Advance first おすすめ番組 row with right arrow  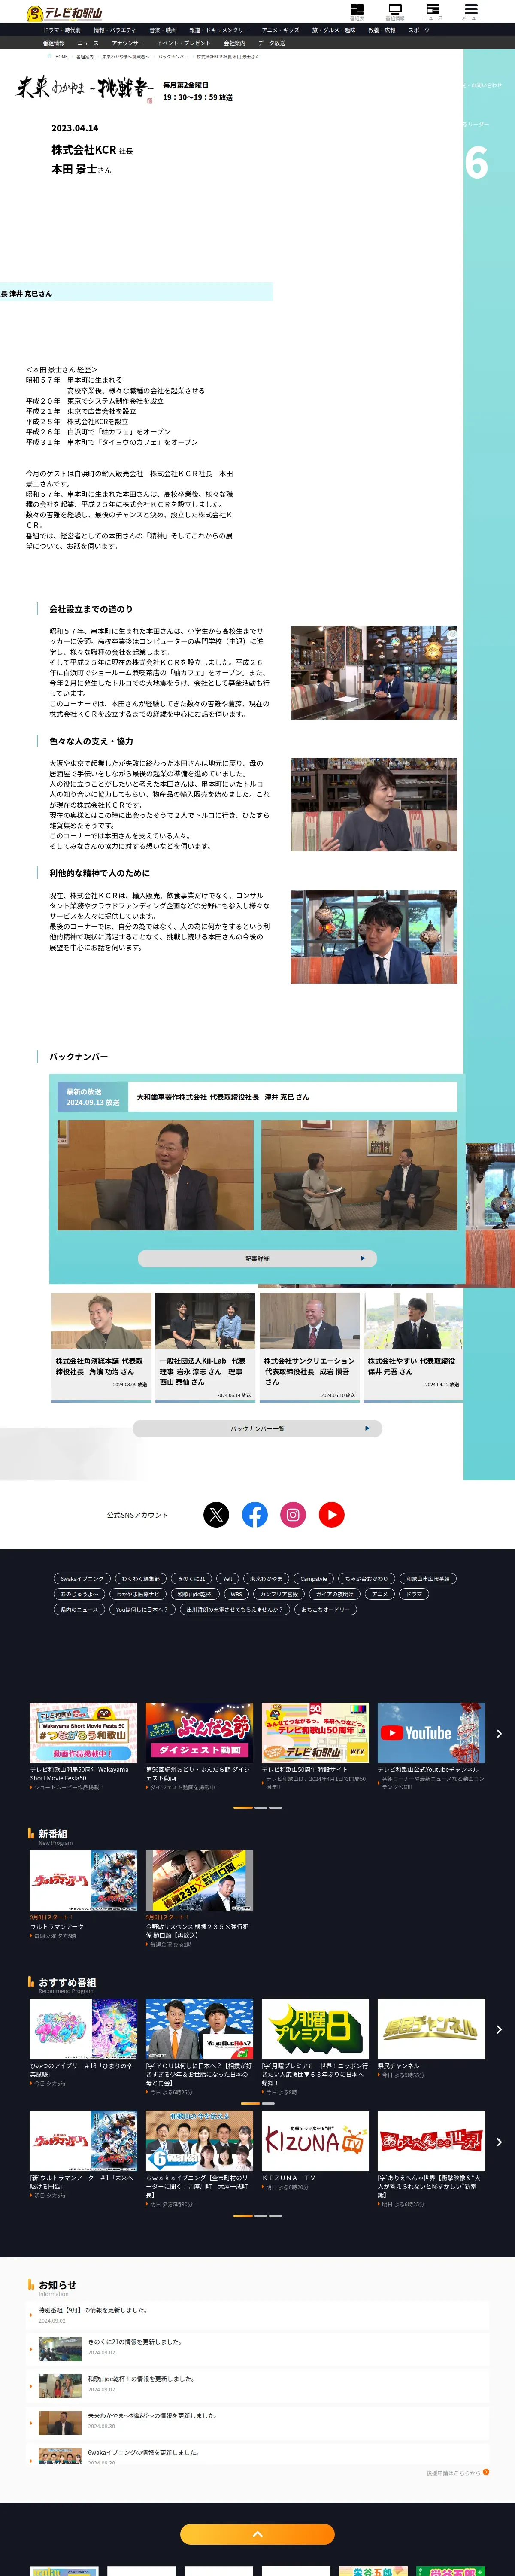(499, 2029)
